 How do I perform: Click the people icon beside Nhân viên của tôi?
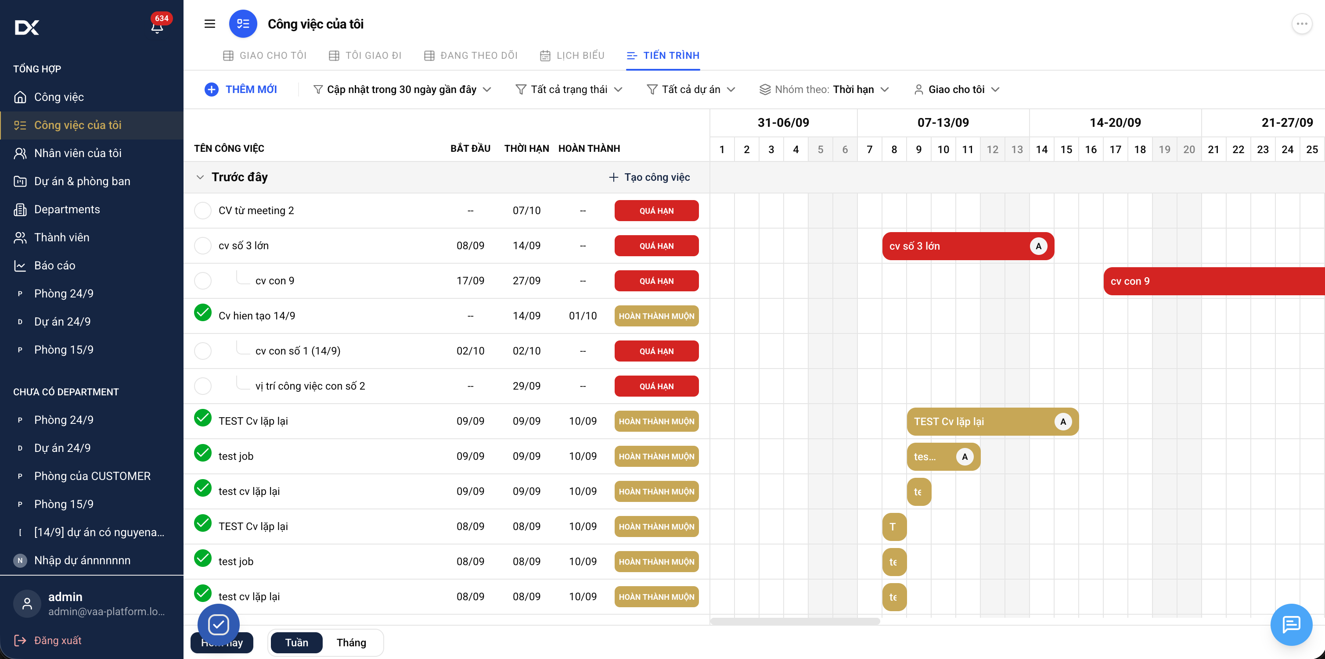tap(20, 153)
